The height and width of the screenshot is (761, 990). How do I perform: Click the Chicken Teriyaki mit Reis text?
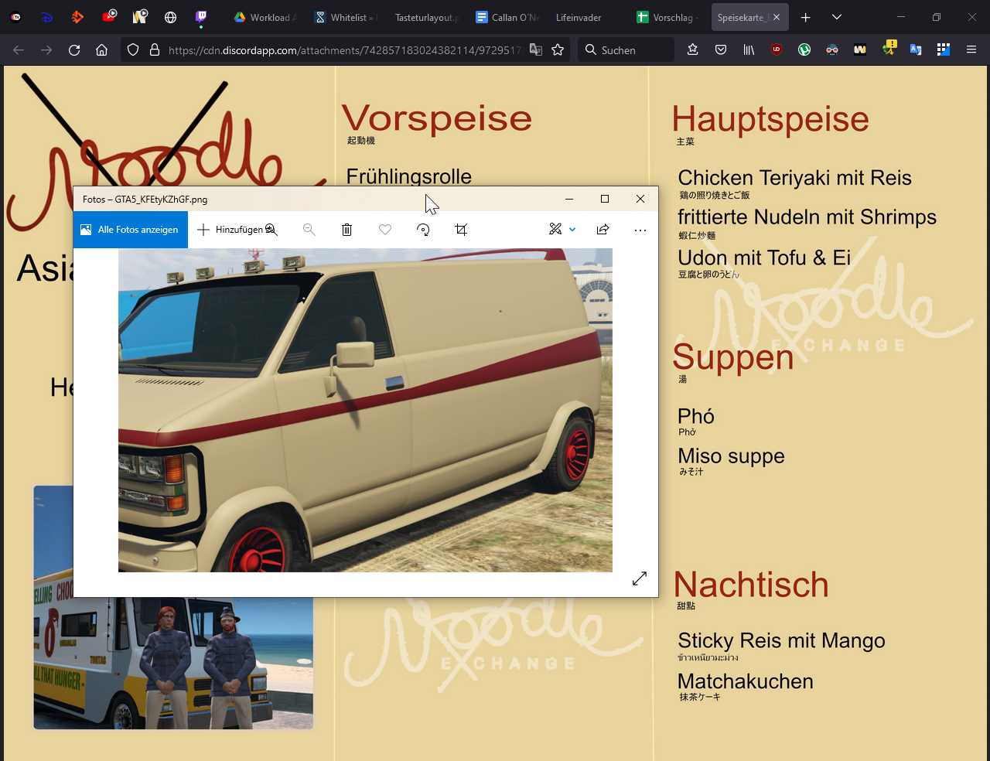click(x=794, y=178)
